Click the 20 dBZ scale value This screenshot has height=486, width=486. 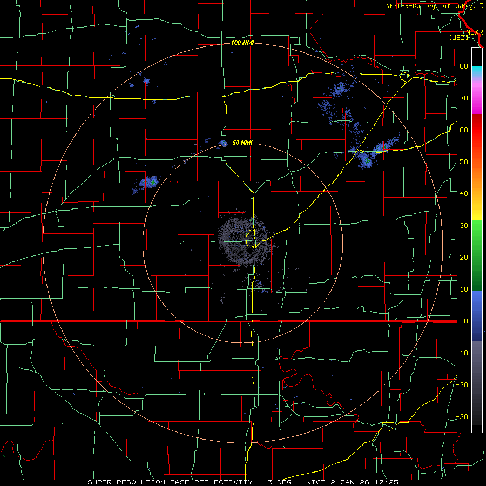(x=464, y=257)
